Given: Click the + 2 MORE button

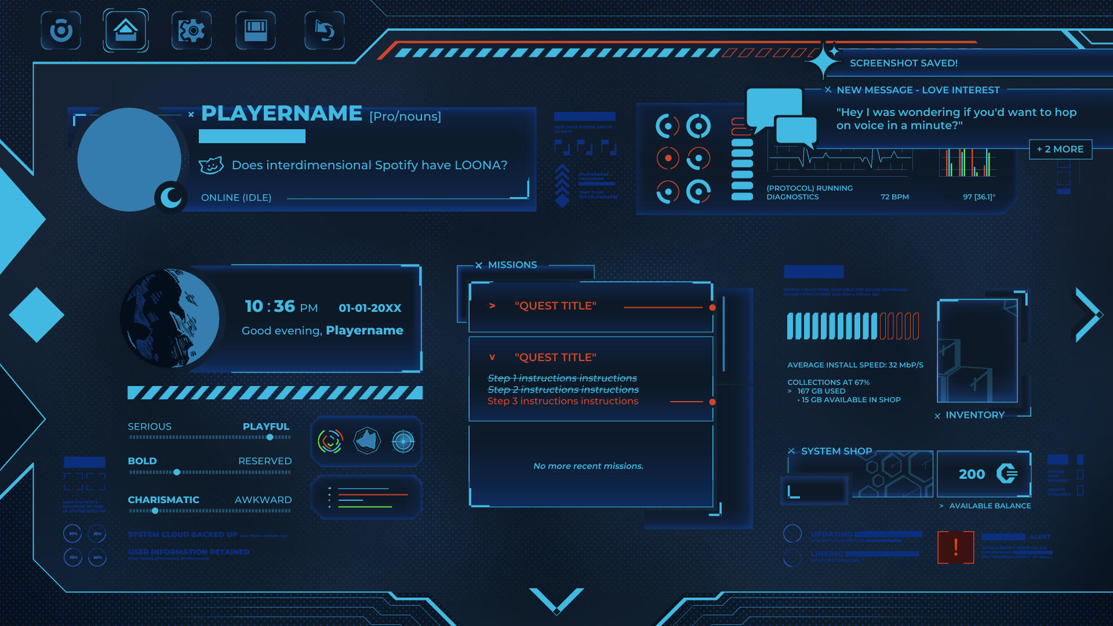Looking at the screenshot, I should tap(1060, 149).
